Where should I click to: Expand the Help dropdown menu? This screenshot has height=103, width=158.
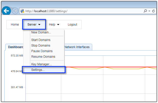coord(54,25)
